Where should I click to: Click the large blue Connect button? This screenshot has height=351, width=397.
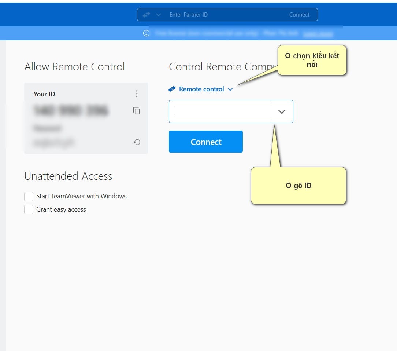pyautogui.click(x=206, y=142)
